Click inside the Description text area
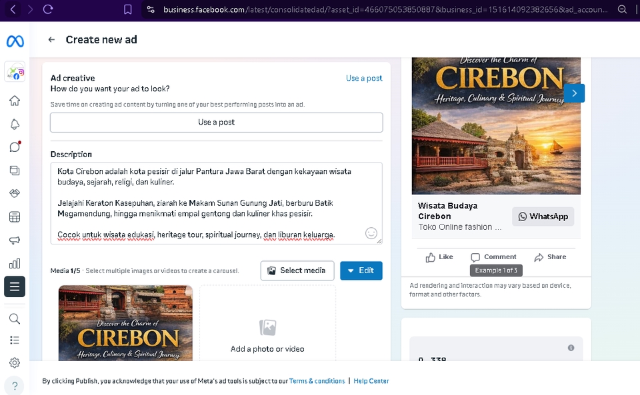Viewport: 640px width, 395px height. (216, 203)
